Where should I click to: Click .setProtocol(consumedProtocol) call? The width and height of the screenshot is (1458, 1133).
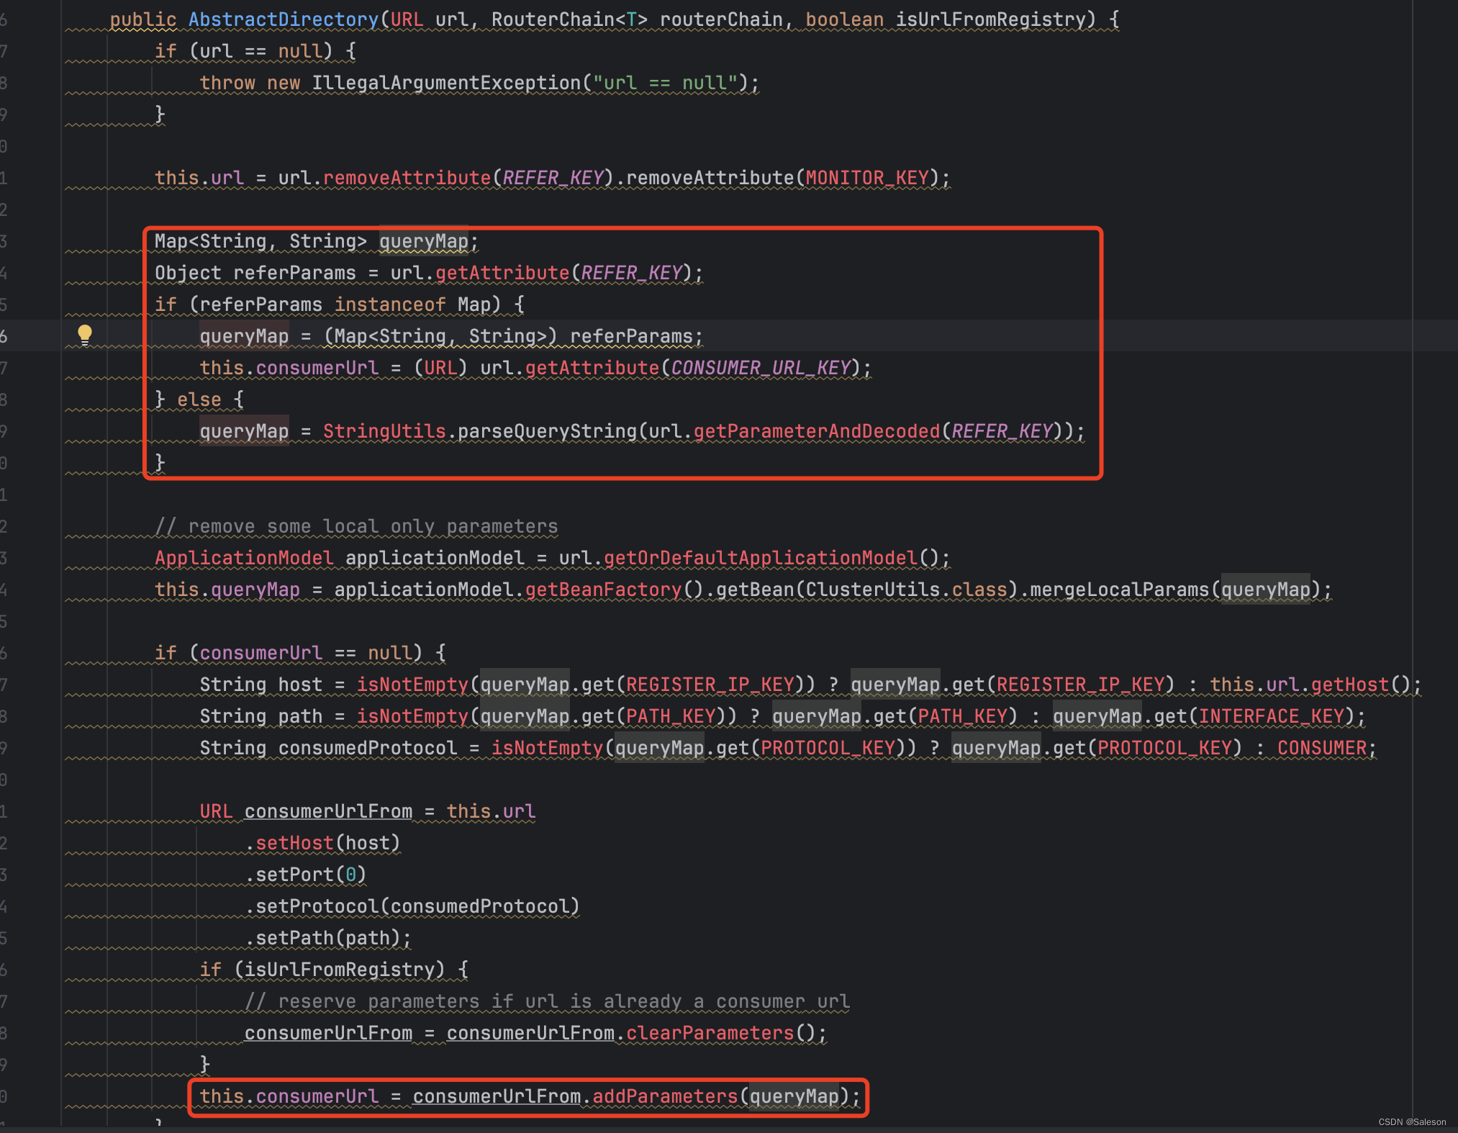(412, 906)
